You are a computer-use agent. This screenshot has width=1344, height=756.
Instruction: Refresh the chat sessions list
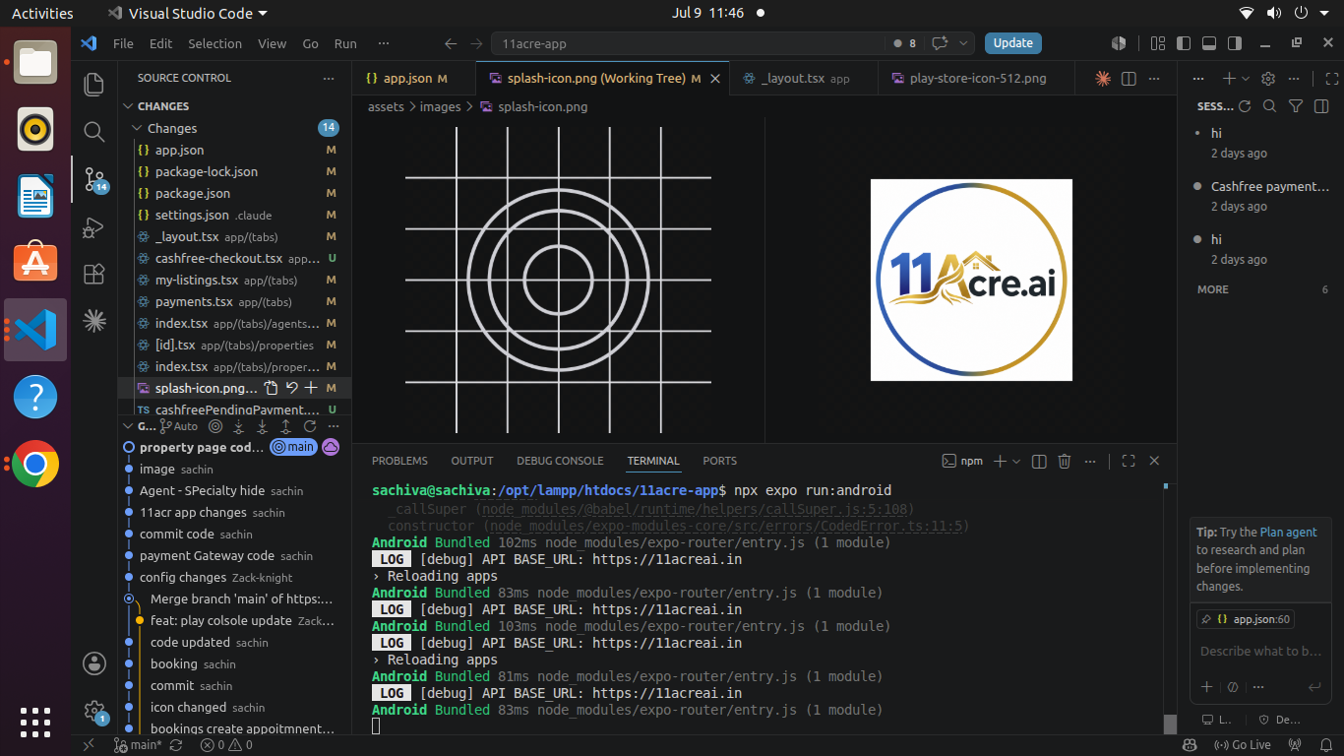coord(1245,106)
